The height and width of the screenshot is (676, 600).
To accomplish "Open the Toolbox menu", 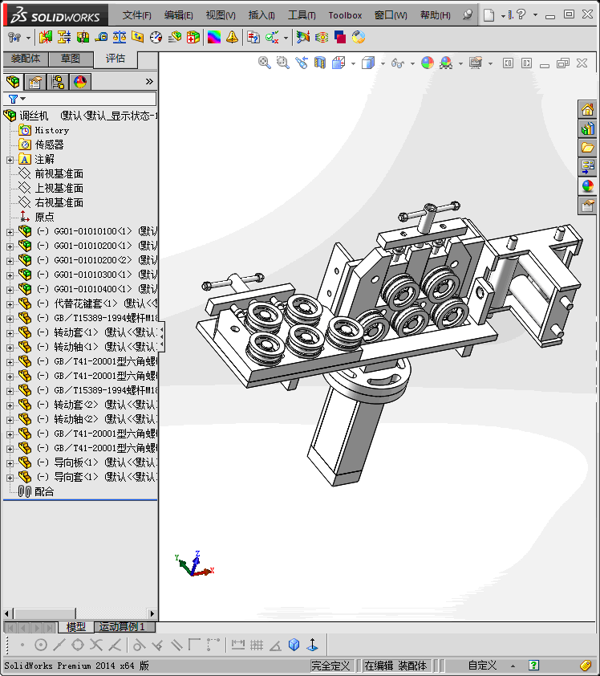I will [345, 15].
